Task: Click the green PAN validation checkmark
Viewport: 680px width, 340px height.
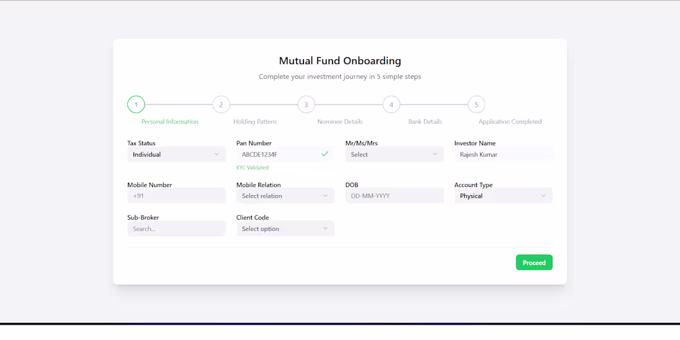Action: coord(325,154)
